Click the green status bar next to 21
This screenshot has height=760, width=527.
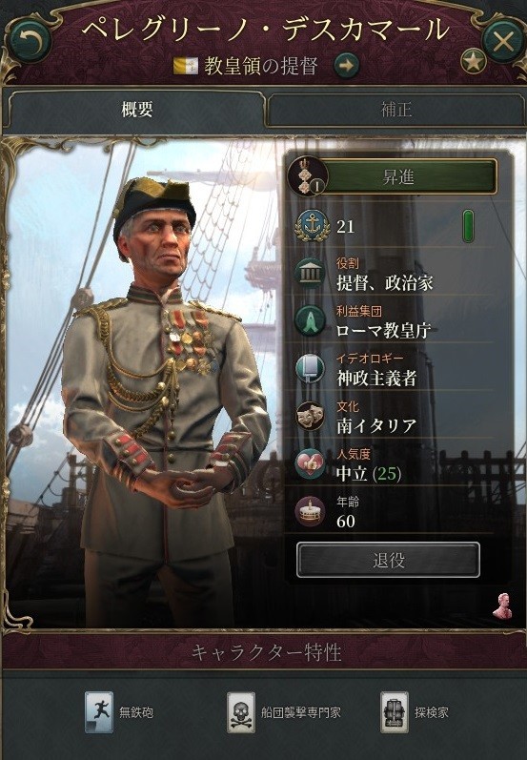pyautogui.click(x=468, y=226)
